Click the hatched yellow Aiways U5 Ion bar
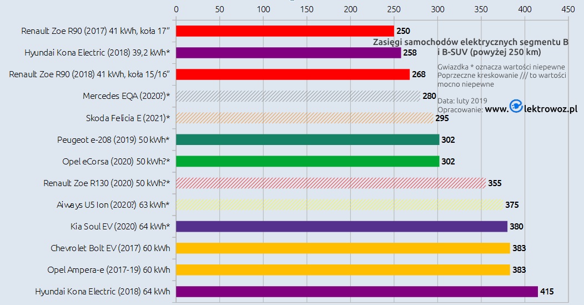This screenshot has height=305, width=584. click(339, 204)
